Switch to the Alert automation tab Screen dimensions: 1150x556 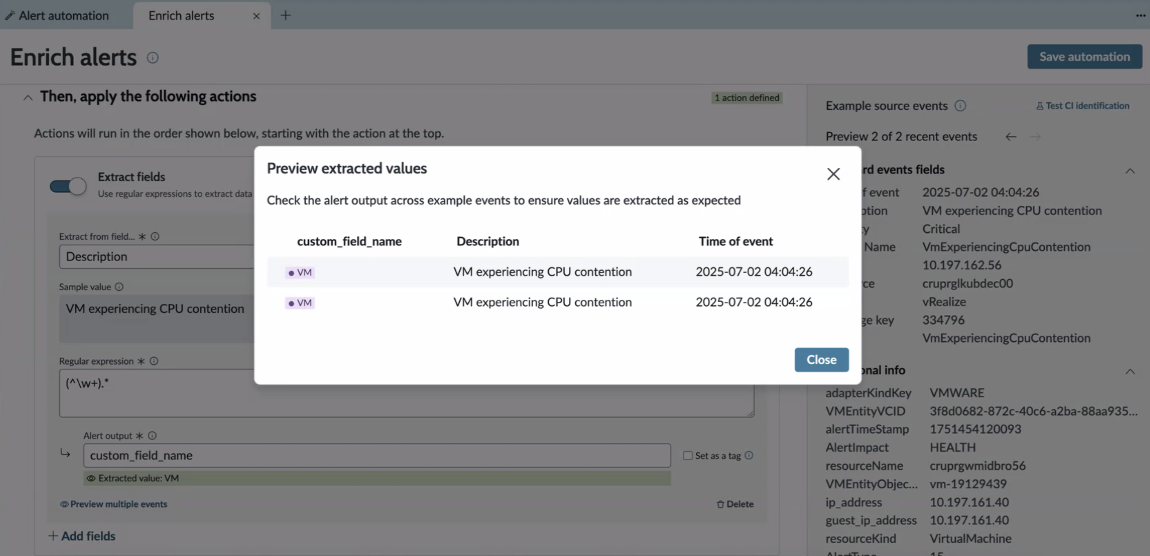58,16
